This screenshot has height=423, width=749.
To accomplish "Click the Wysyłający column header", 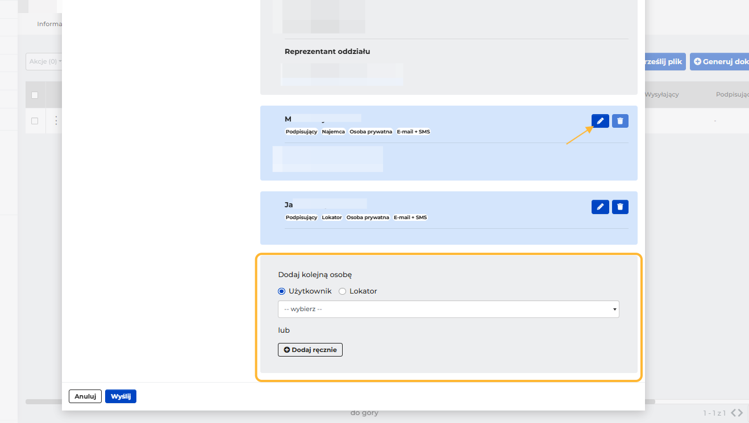I will tap(662, 94).
